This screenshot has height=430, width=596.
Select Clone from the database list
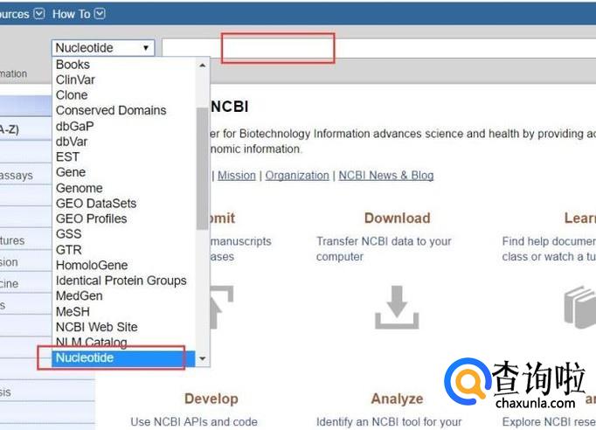(x=123, y=95)
